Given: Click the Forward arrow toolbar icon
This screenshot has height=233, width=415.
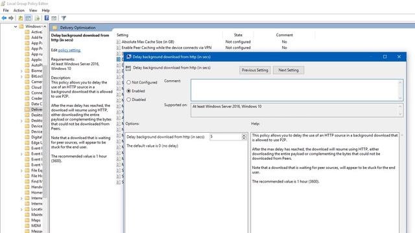Looking at the screenshot, I should (11, 18).
